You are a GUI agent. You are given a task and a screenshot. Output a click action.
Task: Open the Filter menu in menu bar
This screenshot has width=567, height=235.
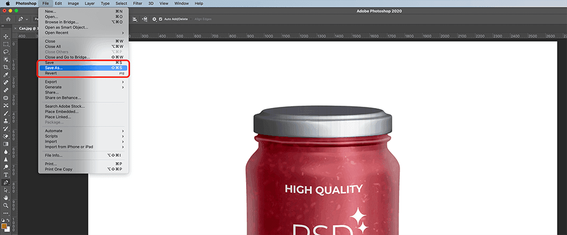137,3
